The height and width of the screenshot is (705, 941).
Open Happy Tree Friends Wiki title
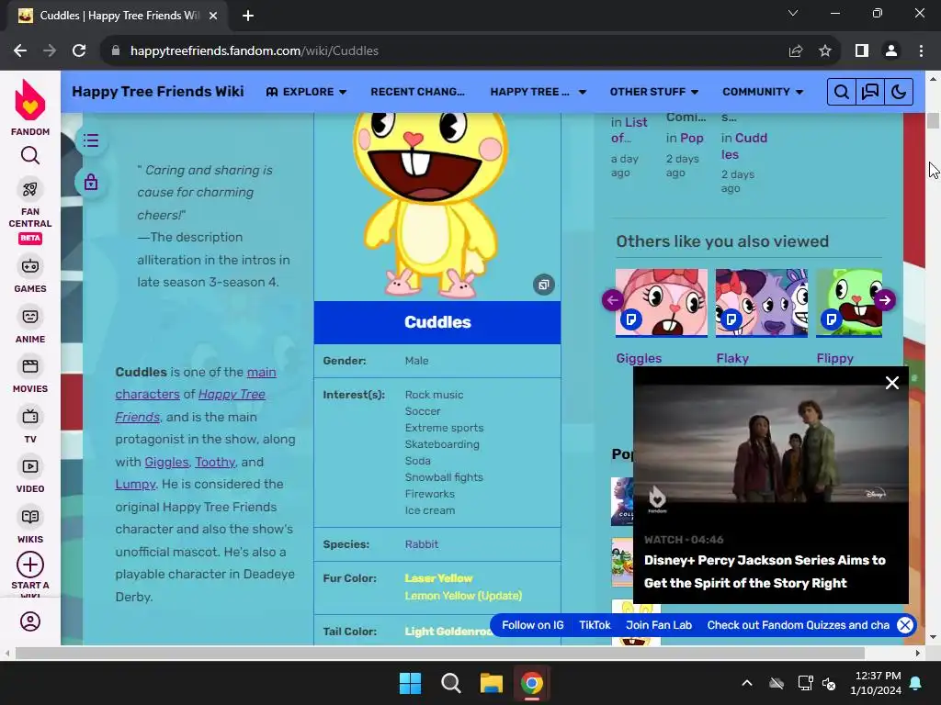[x=158, y=92]
